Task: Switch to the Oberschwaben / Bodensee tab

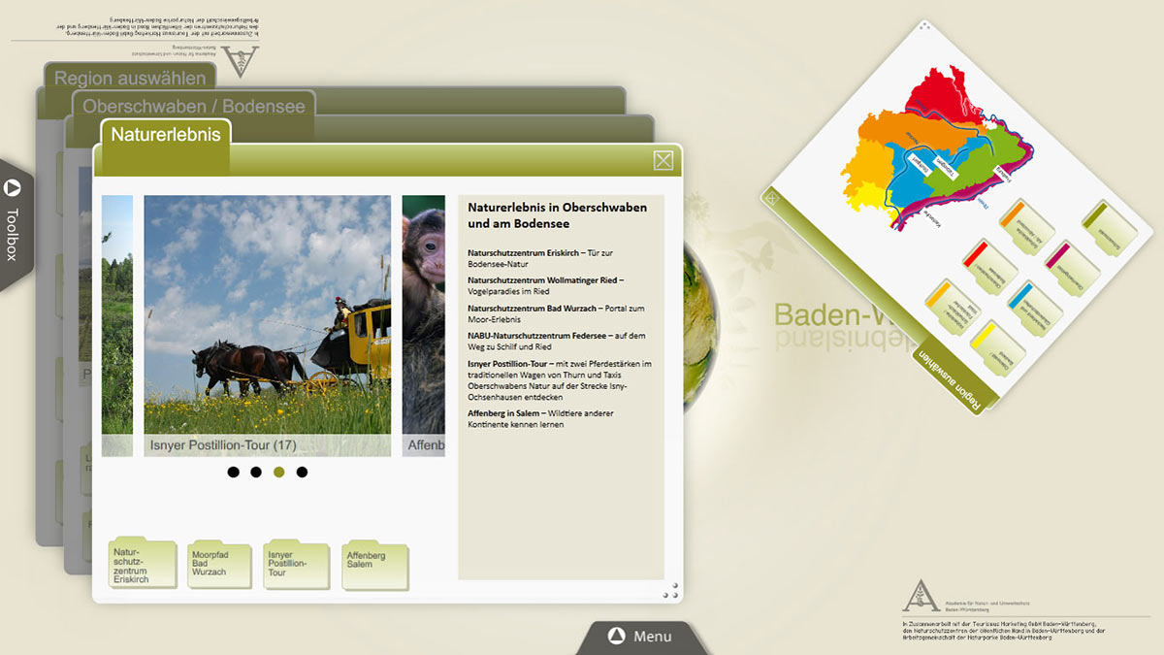Action: pyautogui.click(x=193, y=107)
